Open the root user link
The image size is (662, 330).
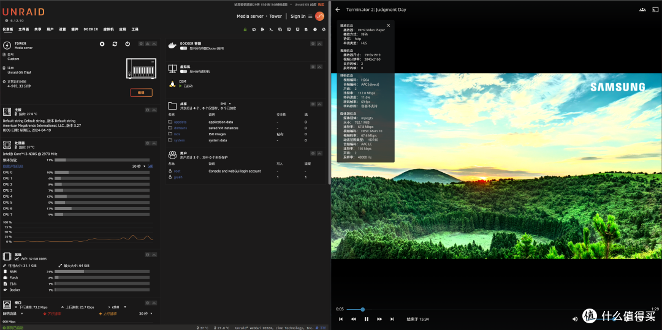[177, 171]
